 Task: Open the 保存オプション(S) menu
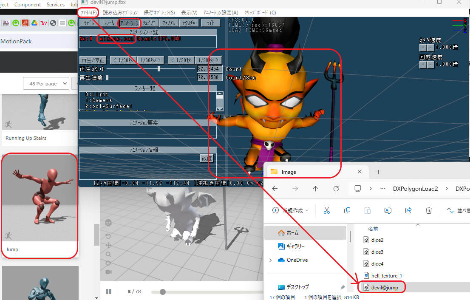point(159,13)
